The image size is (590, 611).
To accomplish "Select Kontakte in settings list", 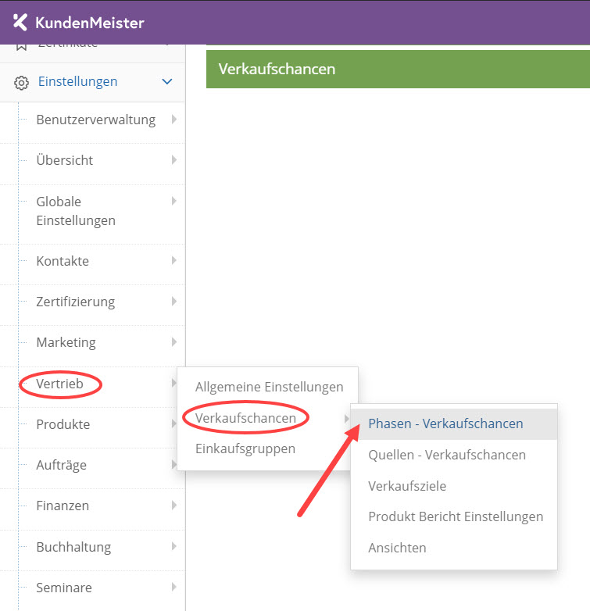I will point(63,261).
